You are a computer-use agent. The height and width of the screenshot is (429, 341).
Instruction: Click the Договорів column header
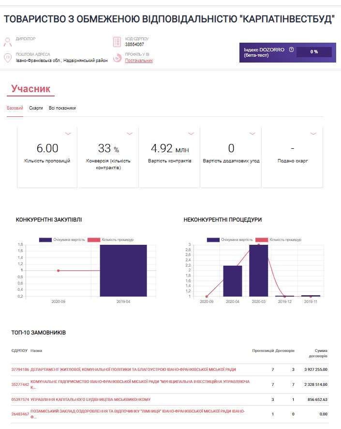pos(285,350)
